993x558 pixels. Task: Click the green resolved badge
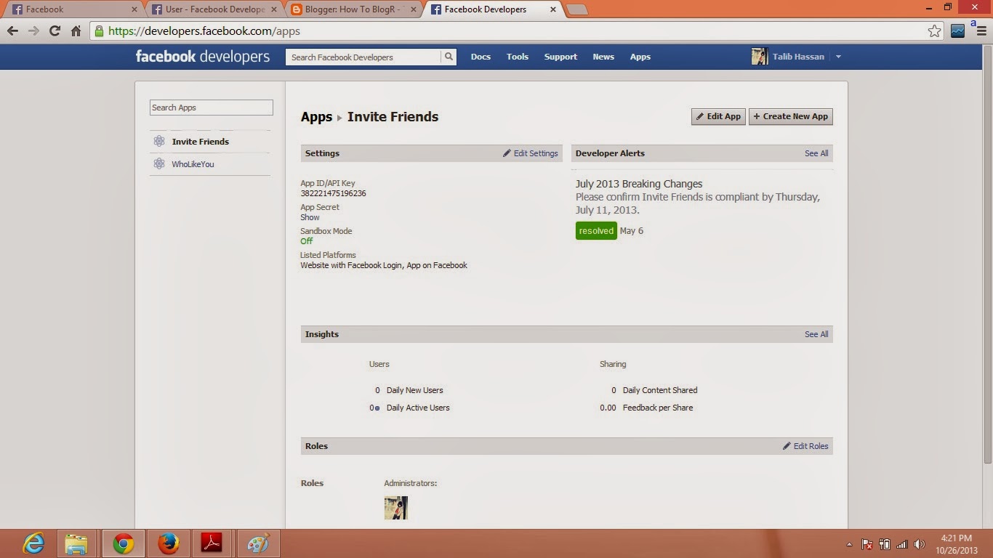point(596,231)
